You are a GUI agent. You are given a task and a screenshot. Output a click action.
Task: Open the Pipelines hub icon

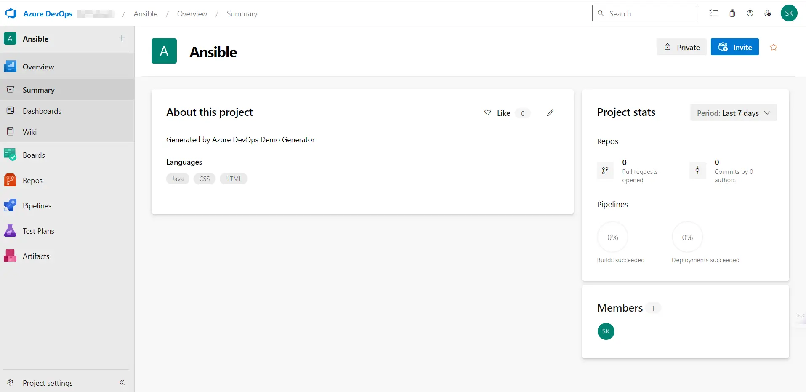click(10, 205)
